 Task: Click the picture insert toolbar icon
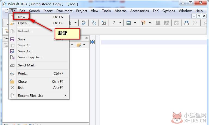point(128,23)
